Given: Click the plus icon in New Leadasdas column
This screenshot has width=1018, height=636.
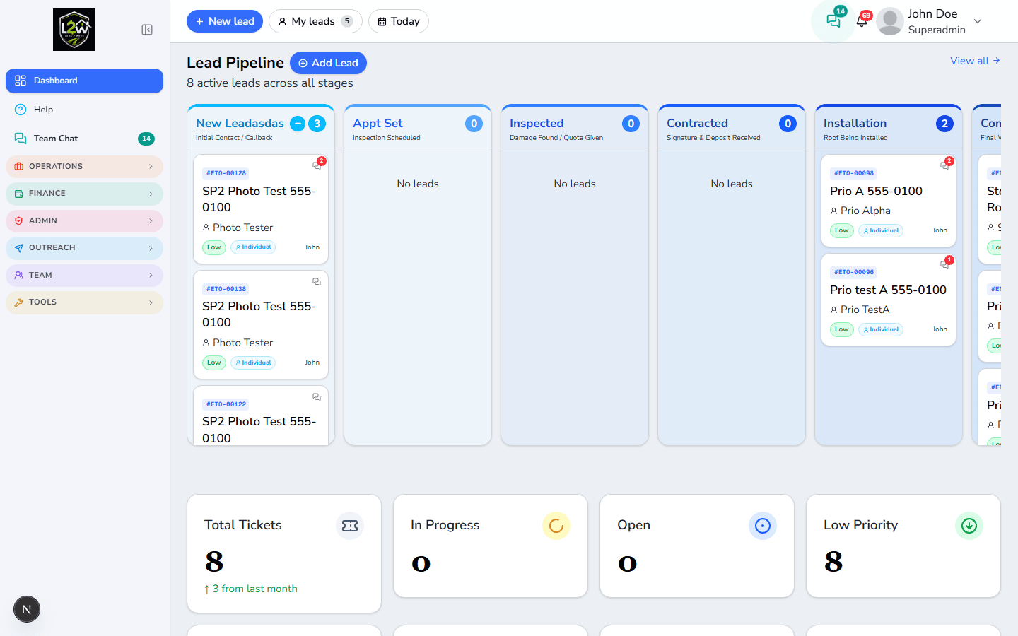Looking at the screenshot, I should [x=298, y=124].
